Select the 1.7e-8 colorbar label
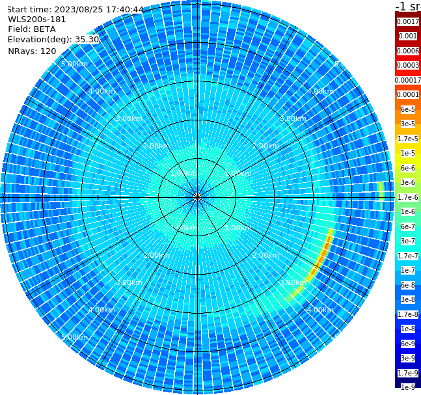The width and height of the screenshot is (421, 395). 408,314
